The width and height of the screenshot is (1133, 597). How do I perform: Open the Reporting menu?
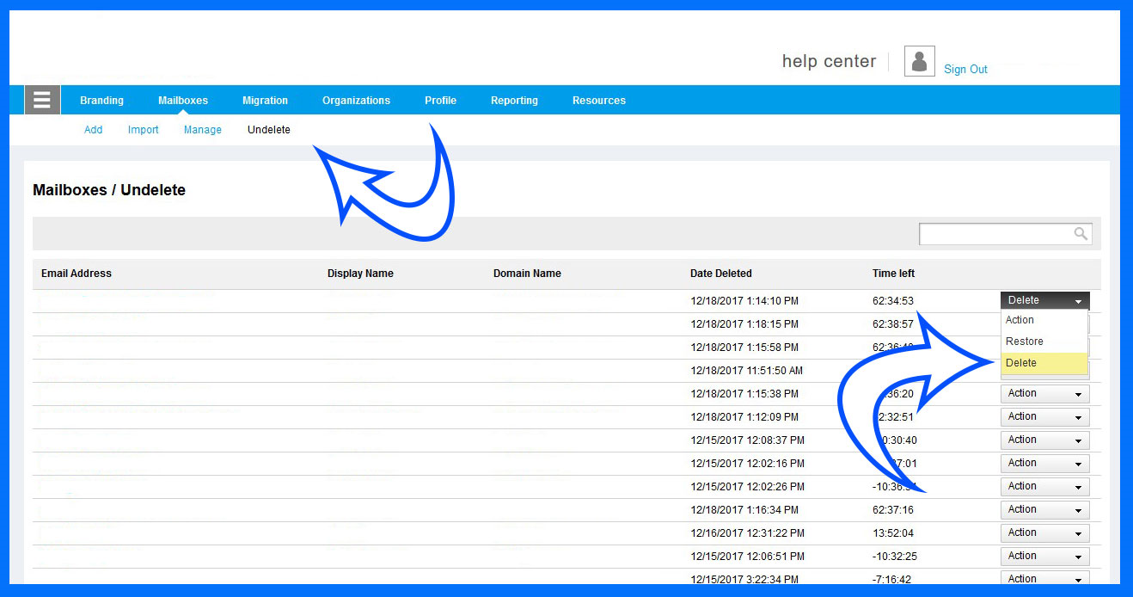[514, 101]
